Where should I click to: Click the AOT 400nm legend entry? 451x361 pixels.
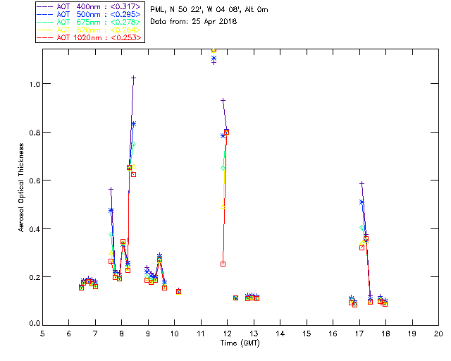pos(99,6)
